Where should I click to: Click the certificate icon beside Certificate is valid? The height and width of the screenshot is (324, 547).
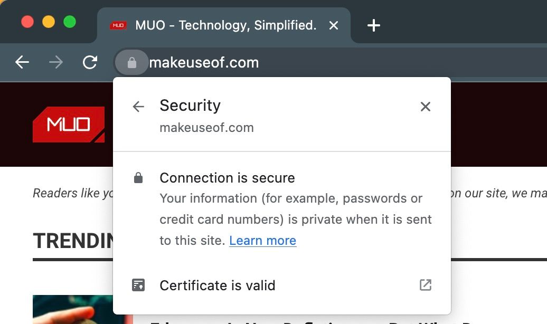pyautogui.click(x=138, y=285)
